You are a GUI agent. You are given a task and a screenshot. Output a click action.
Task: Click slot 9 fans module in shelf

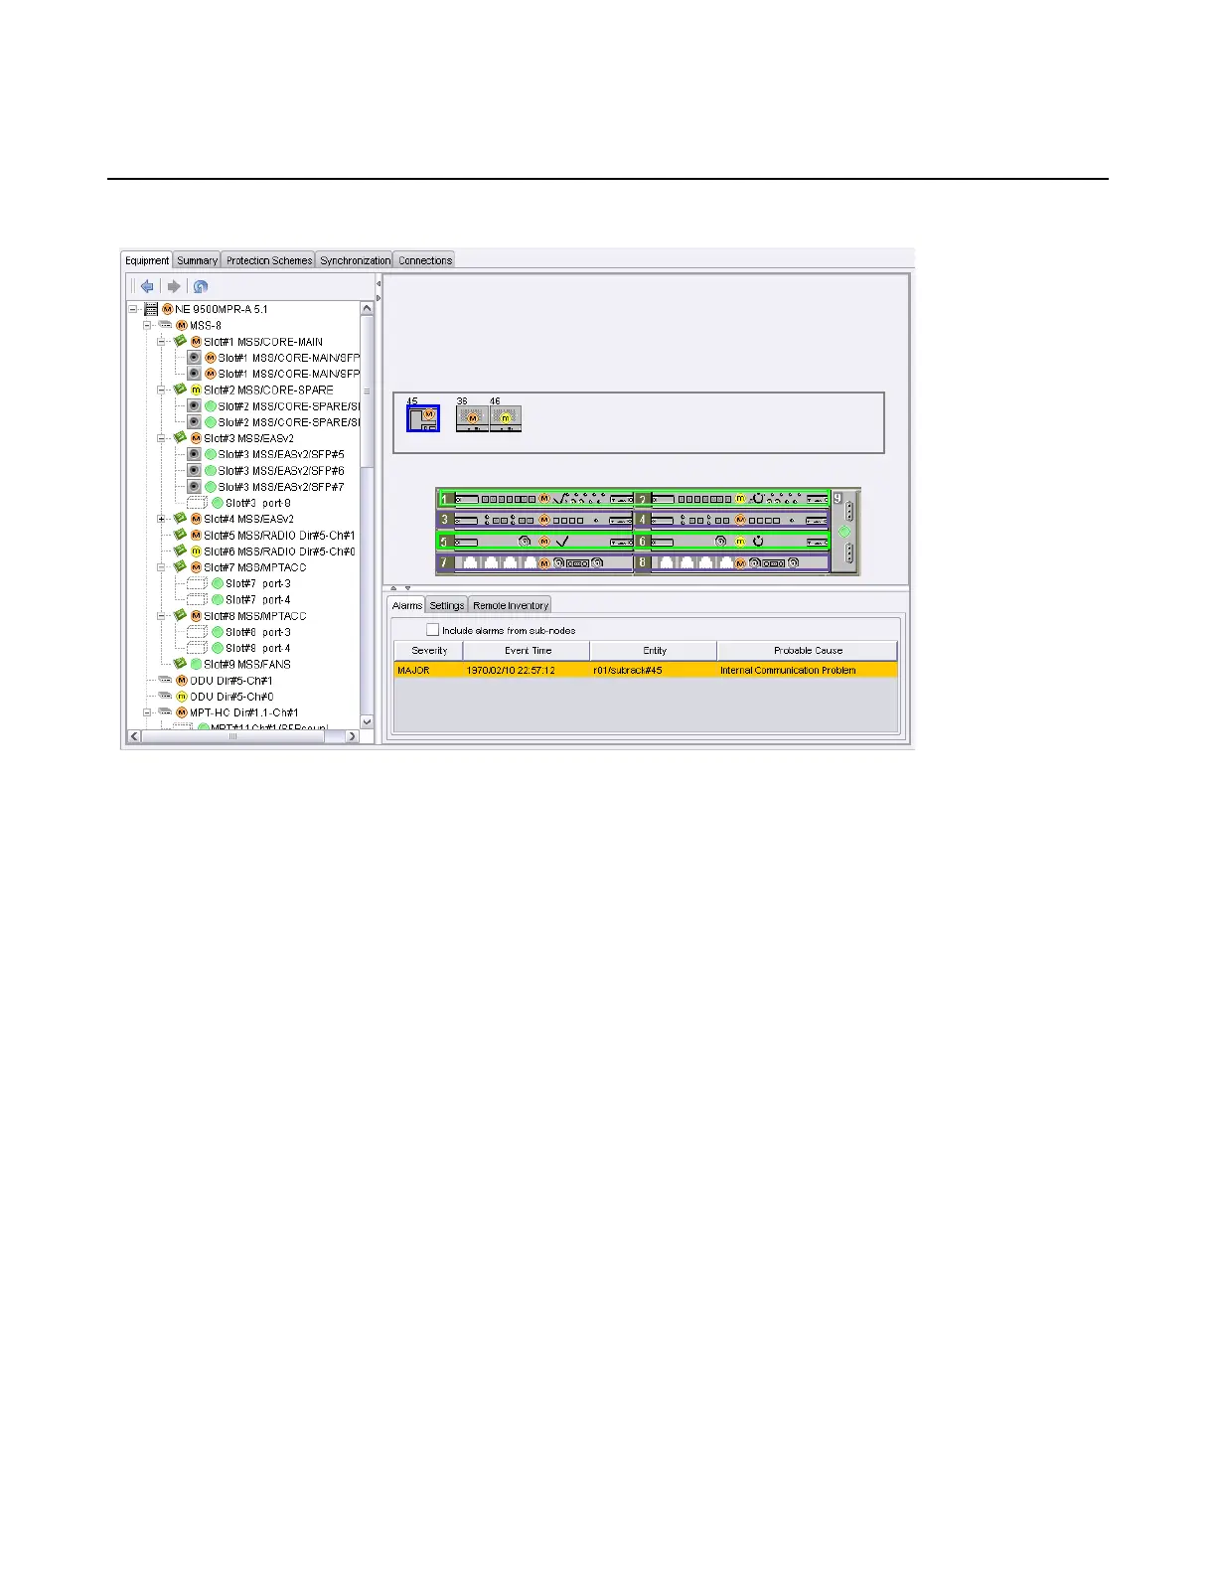[844, 532]
